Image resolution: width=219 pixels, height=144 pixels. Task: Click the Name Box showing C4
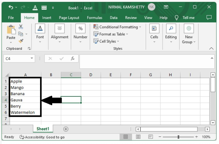[17, 59]
